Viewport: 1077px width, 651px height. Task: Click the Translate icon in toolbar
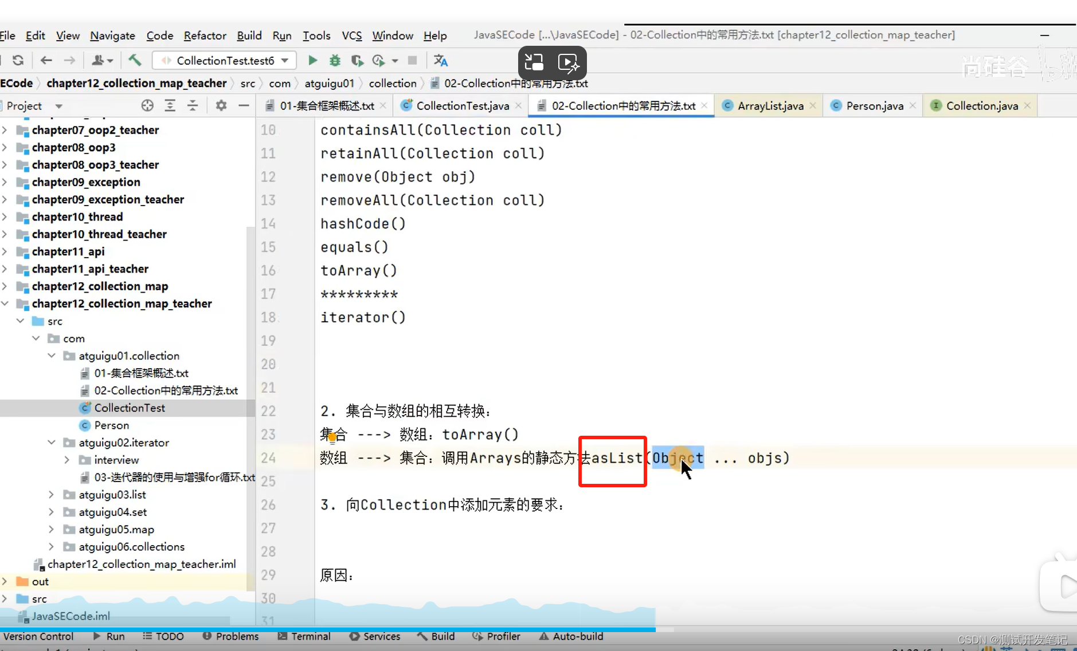[440, 60]
